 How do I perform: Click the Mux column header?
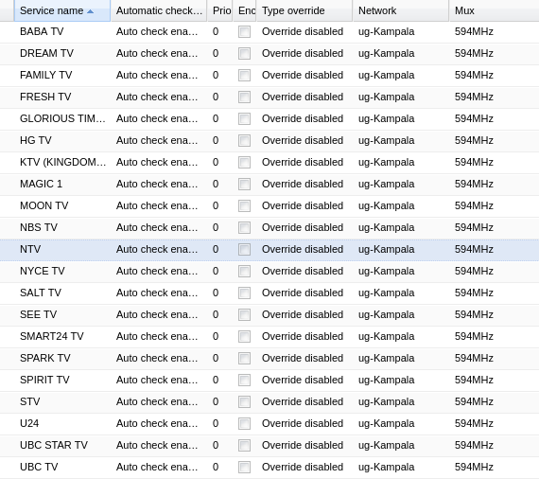[494, 10]
